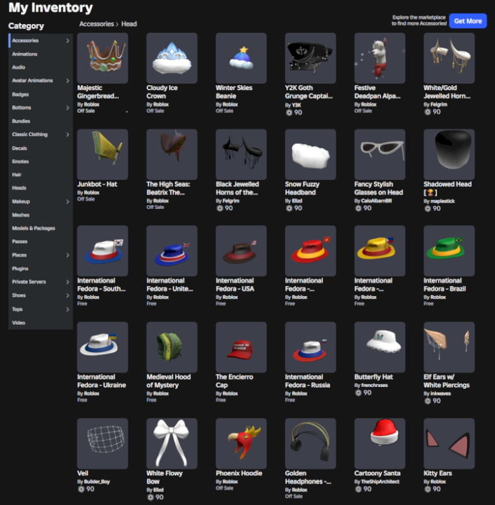
Task: Select the Winter Skies Beanie image
Action: point(241,58)
